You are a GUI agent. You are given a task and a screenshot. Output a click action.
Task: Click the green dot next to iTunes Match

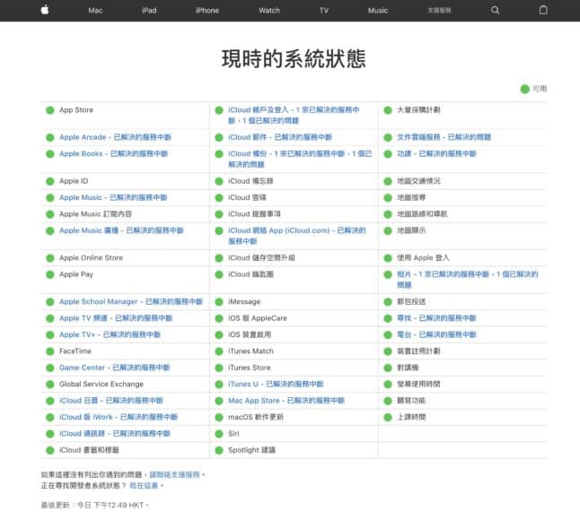tap(219, 351)
